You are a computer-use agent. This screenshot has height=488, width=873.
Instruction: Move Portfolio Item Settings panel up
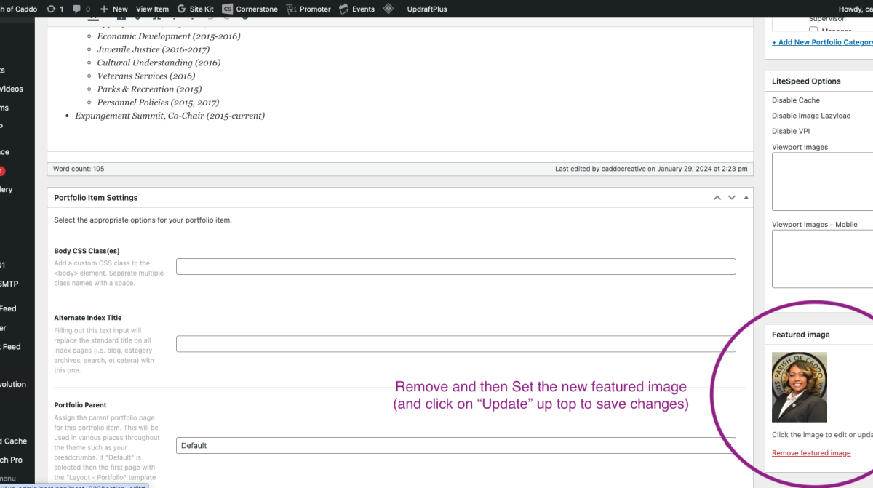717,198
